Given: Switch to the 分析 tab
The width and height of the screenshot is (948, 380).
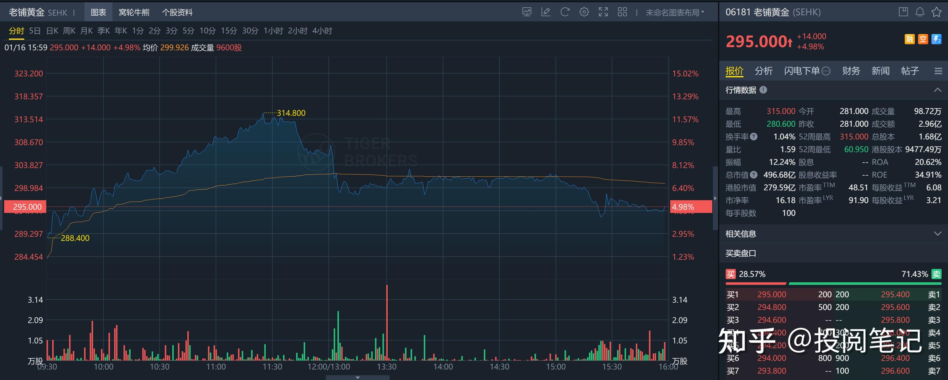Looking at the screenshot, I should [x=764, y=71].
